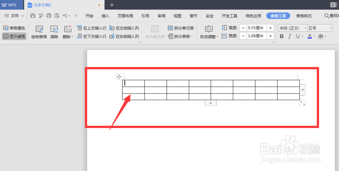Screen dimensions: 339x171
Task: Switch to the 表格样式 tab
Action: coord(304,16)
